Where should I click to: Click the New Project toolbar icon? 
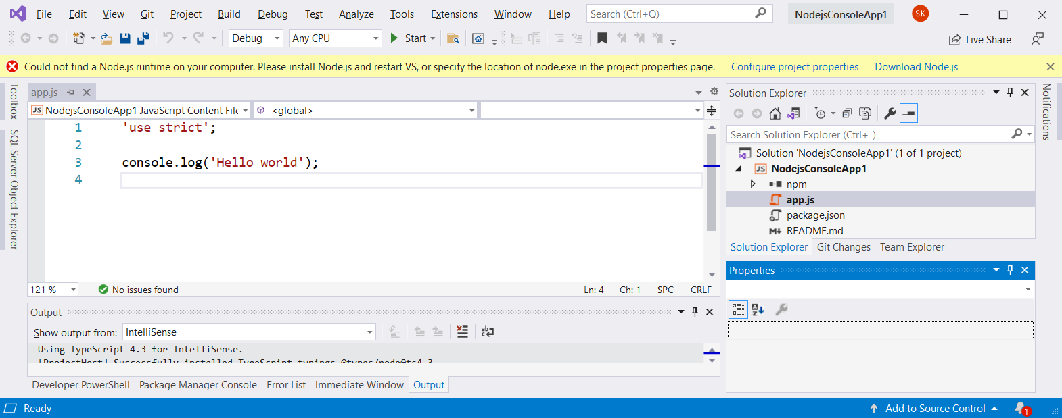tap(79, 38)
